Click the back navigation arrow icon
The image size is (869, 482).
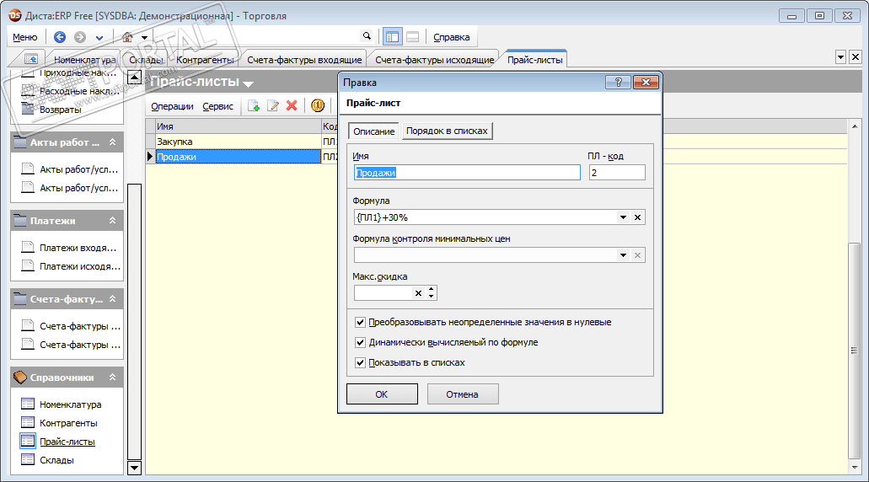[x=59, y=37]
